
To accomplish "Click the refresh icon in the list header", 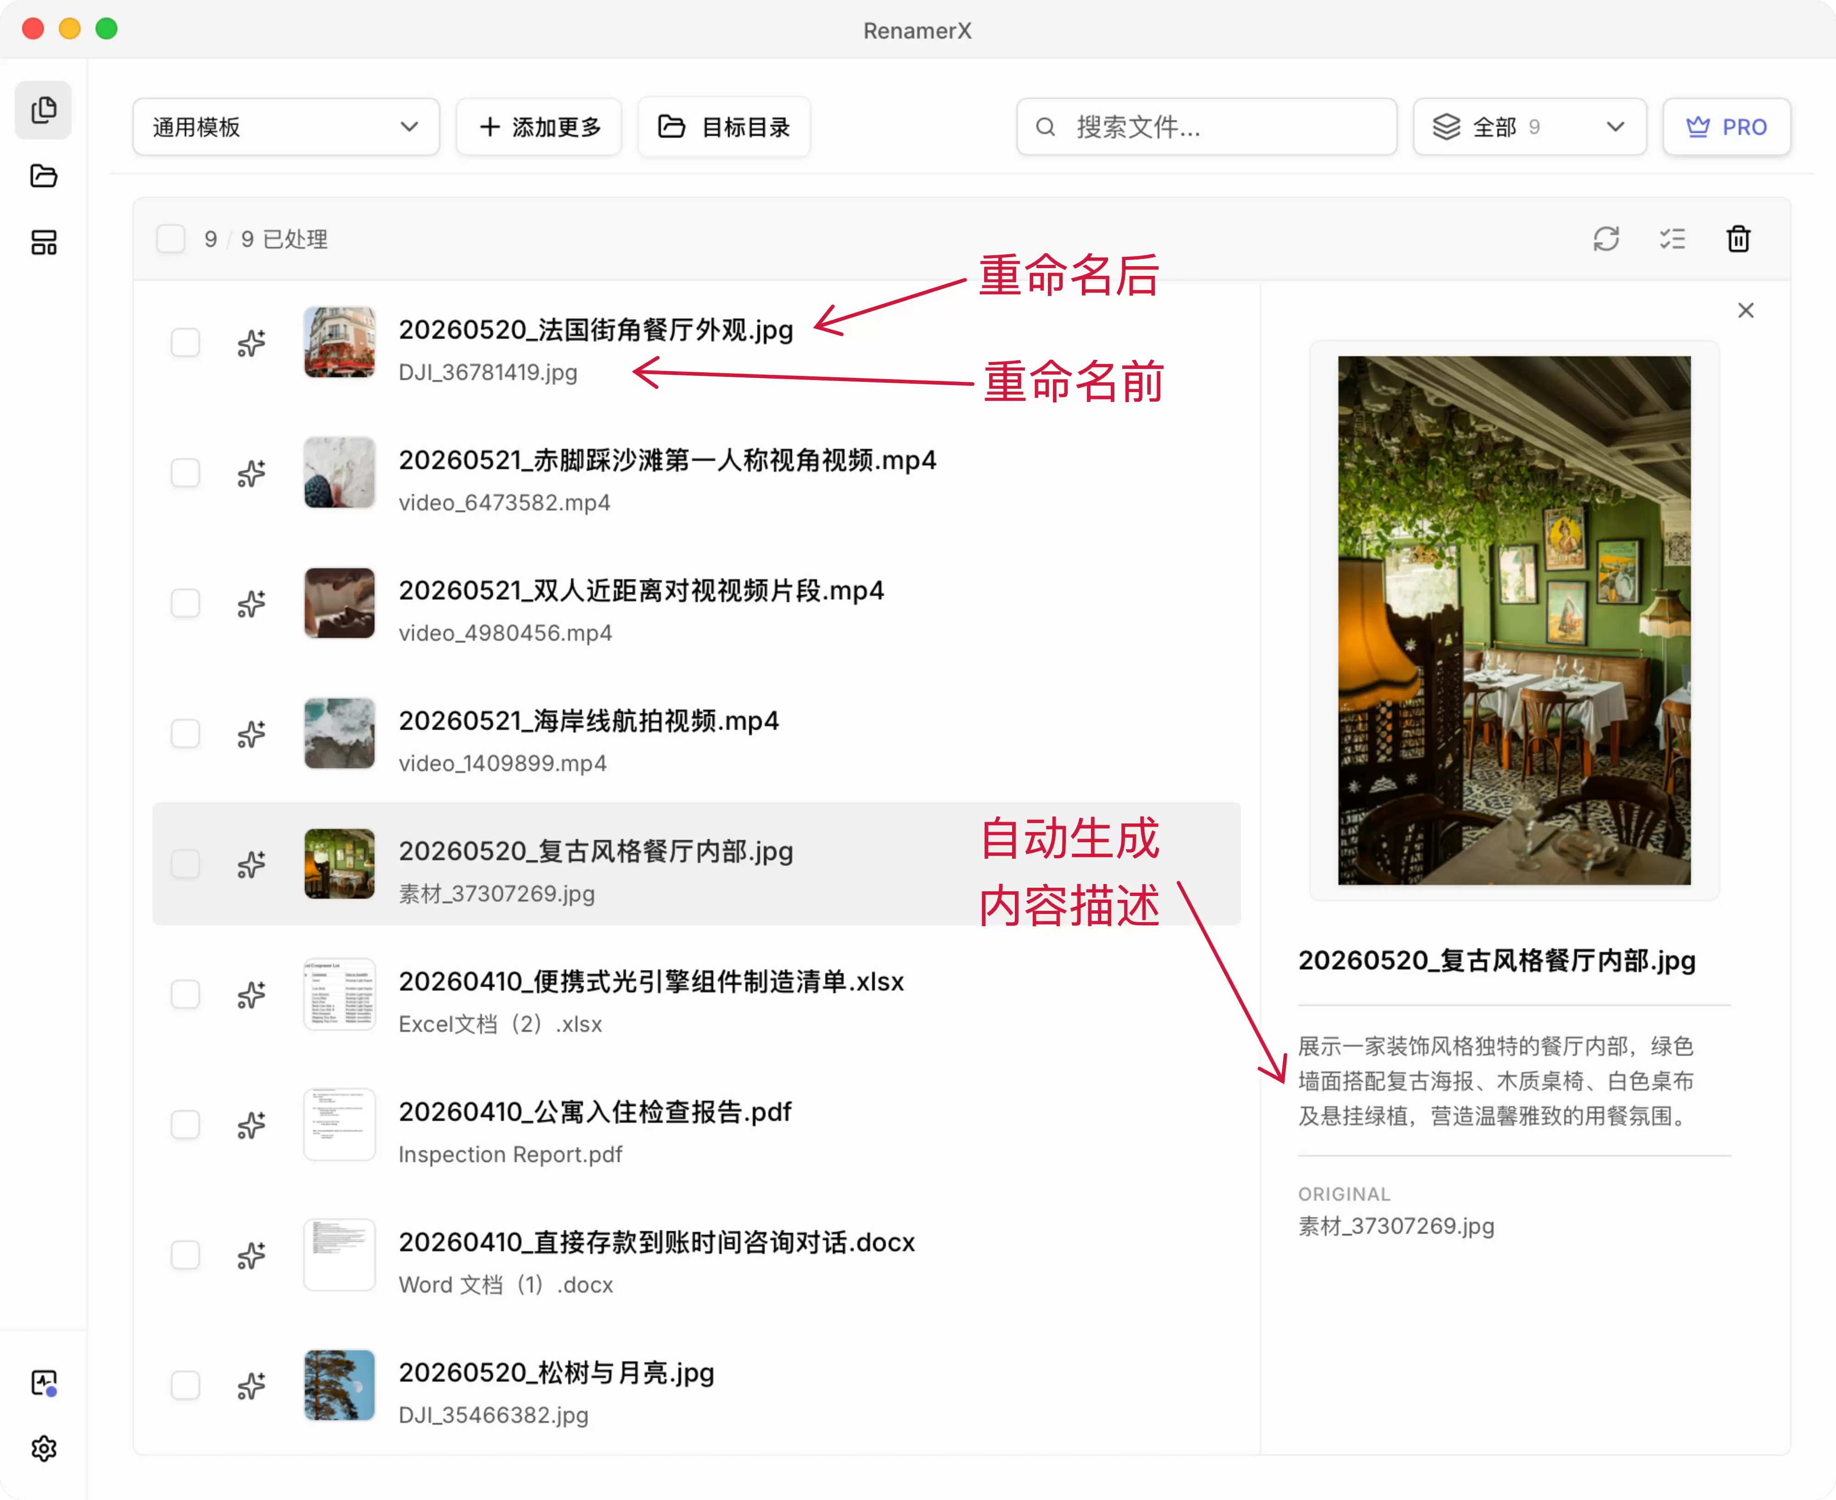I will click(1605, 239).
